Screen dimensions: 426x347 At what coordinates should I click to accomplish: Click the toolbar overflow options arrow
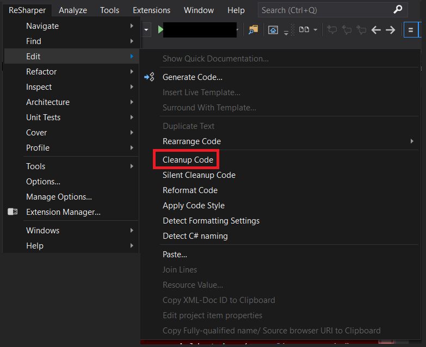click(286, 33)
